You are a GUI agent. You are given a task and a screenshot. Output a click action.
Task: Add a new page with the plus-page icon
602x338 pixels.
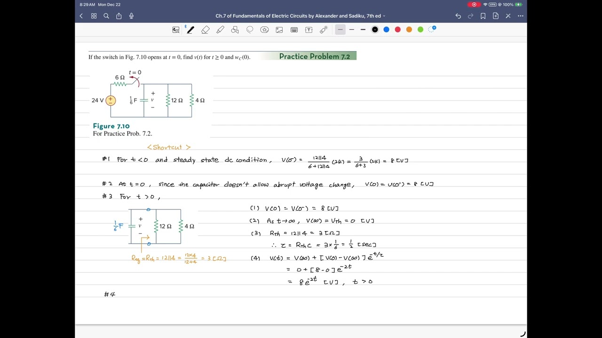(x=496, y=16)
